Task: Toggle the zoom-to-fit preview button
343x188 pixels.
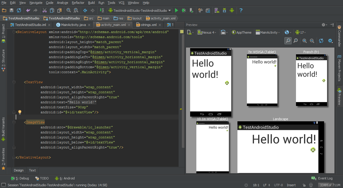Action: click(x=288, y=41)
